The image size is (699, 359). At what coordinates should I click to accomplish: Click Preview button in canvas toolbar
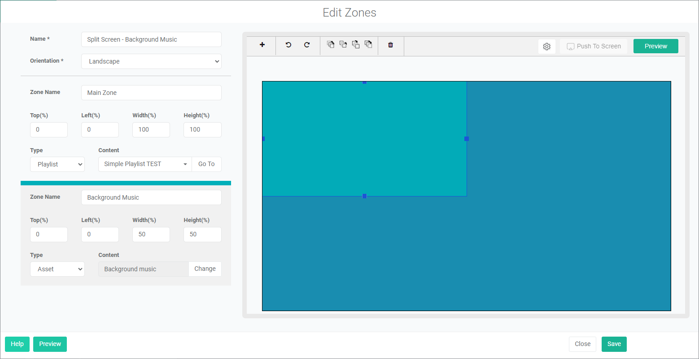pos(655,46)
